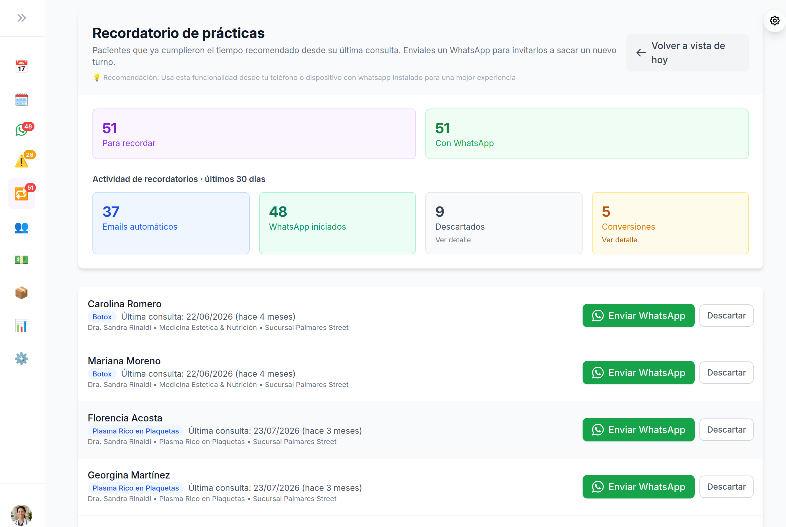Select the practice reminders icon with badge 51

(x=21, y=194)
